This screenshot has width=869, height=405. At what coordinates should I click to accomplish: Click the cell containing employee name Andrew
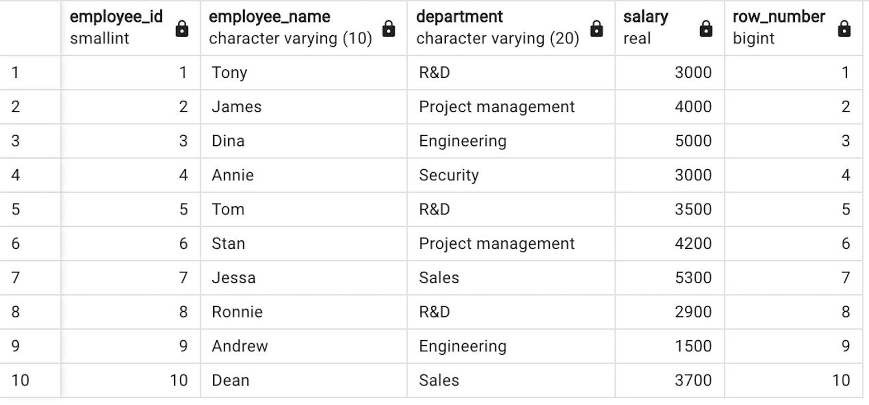pos(303,346)
